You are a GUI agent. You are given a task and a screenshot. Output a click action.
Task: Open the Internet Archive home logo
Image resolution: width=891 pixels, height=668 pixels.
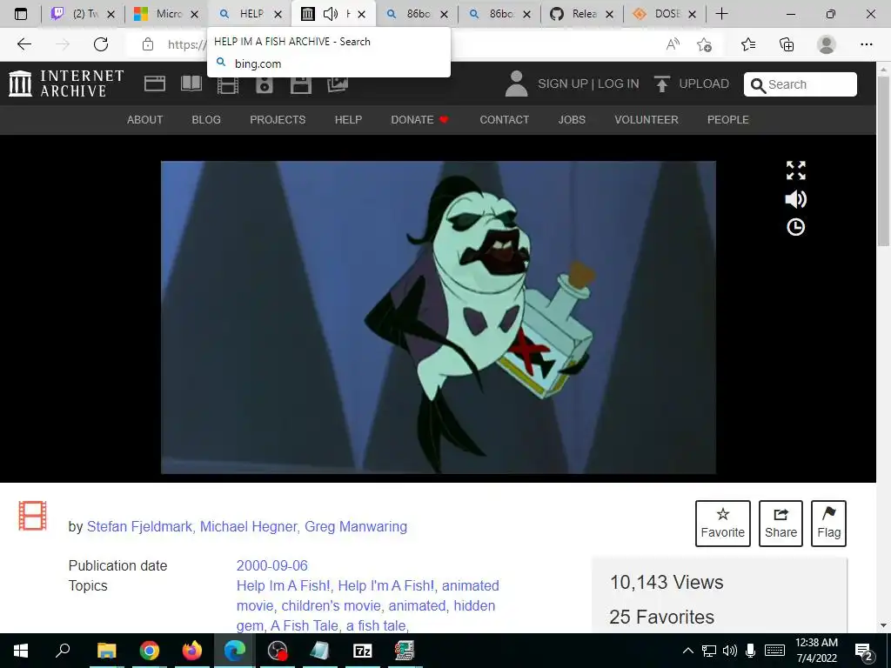click(x=66, y=83)
